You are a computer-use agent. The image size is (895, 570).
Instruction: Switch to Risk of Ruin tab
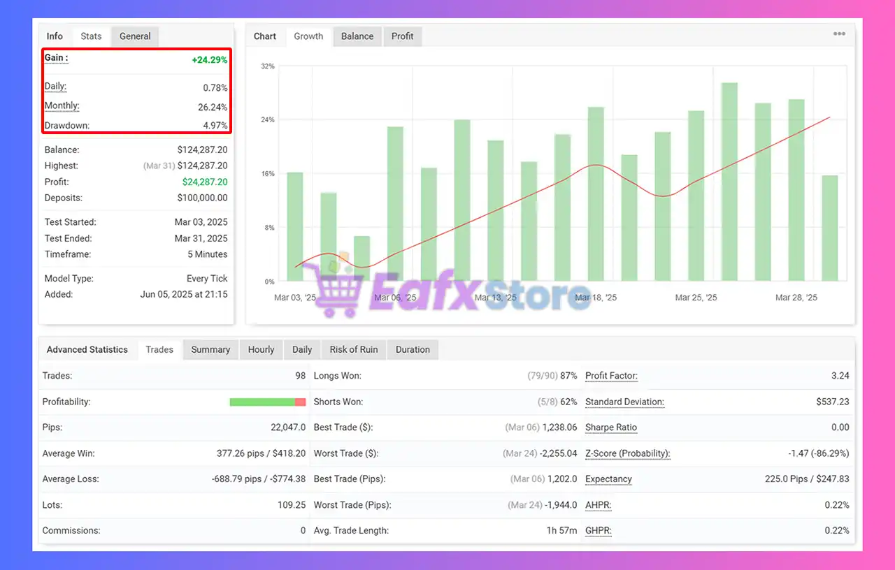tap(354, 349)
